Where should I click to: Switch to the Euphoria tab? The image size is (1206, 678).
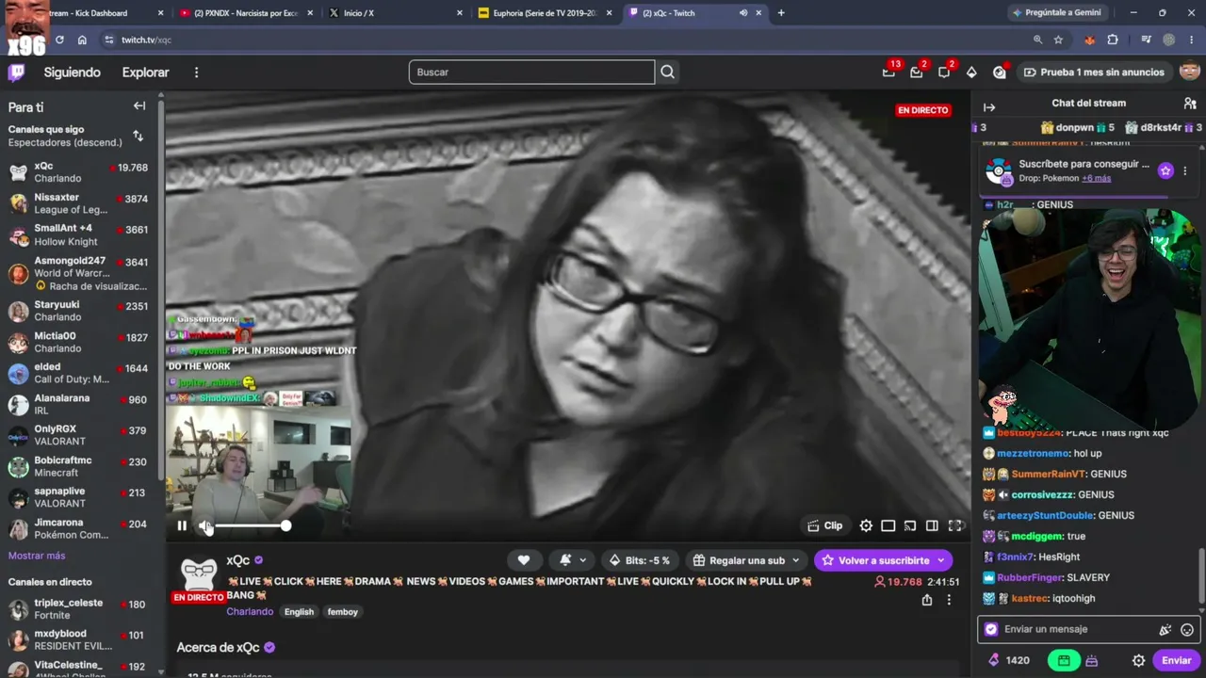(x=544, y=13)
